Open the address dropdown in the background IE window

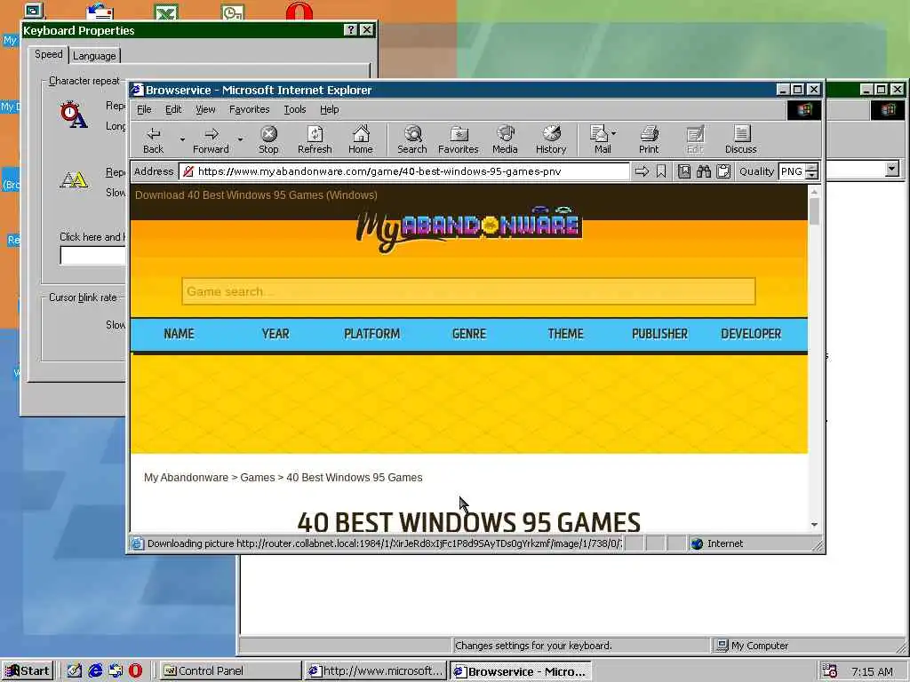[x=892, y=169]
